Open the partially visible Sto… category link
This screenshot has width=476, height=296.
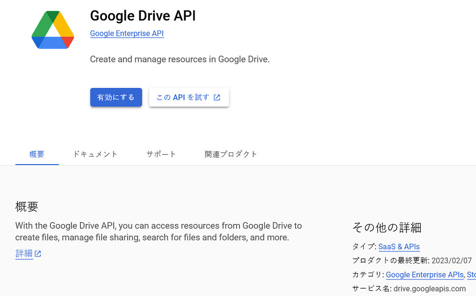point(471,275)
